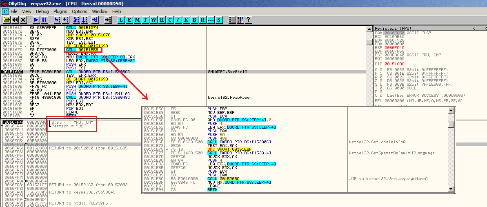Click the Step over toolbar icon

[x=65, y=20]
